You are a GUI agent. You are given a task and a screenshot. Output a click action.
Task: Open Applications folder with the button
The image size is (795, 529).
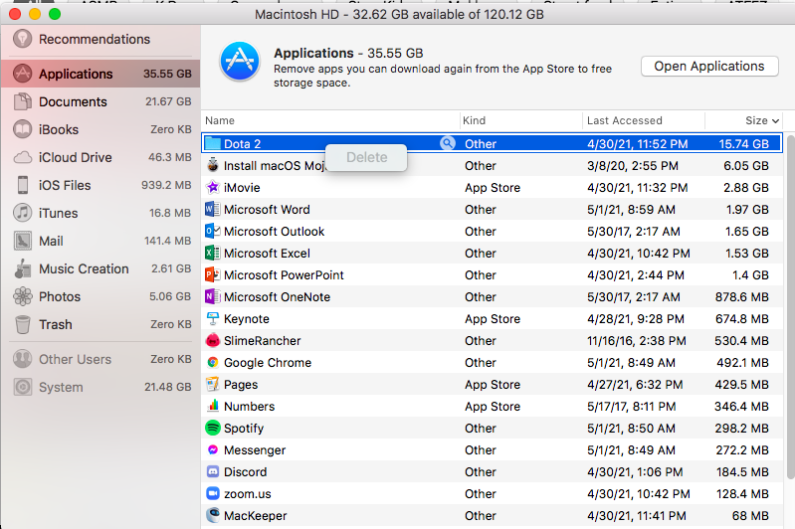709,67
